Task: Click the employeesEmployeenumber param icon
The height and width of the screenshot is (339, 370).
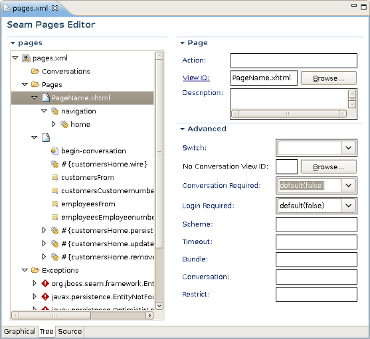Action: click(x=54, y=217)
